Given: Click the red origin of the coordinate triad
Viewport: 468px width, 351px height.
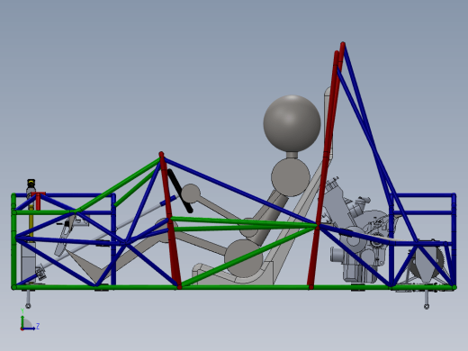Looking at the screenshot, I should point(22,329).
